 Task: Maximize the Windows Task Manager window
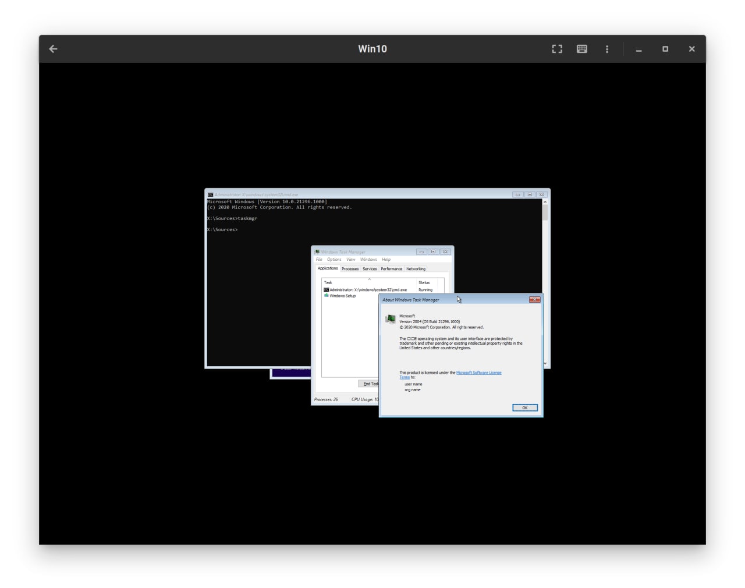pyautogui.click(x=433, y=252)
